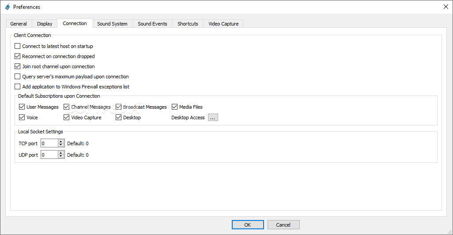
Task: Open Desktop Access ellipsis button
Action: point(213,117)
